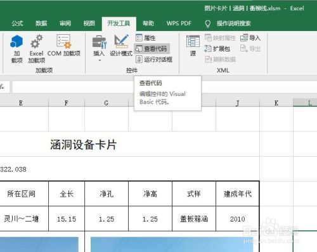Select column F header
This screenshot has height=252, width=317.
67,103
